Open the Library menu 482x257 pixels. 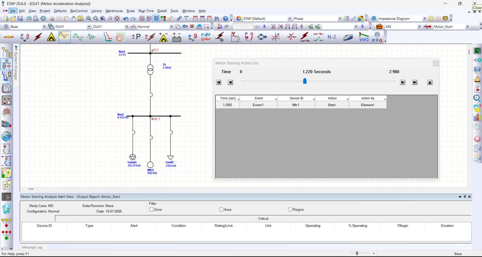click(x=96, y=11)
